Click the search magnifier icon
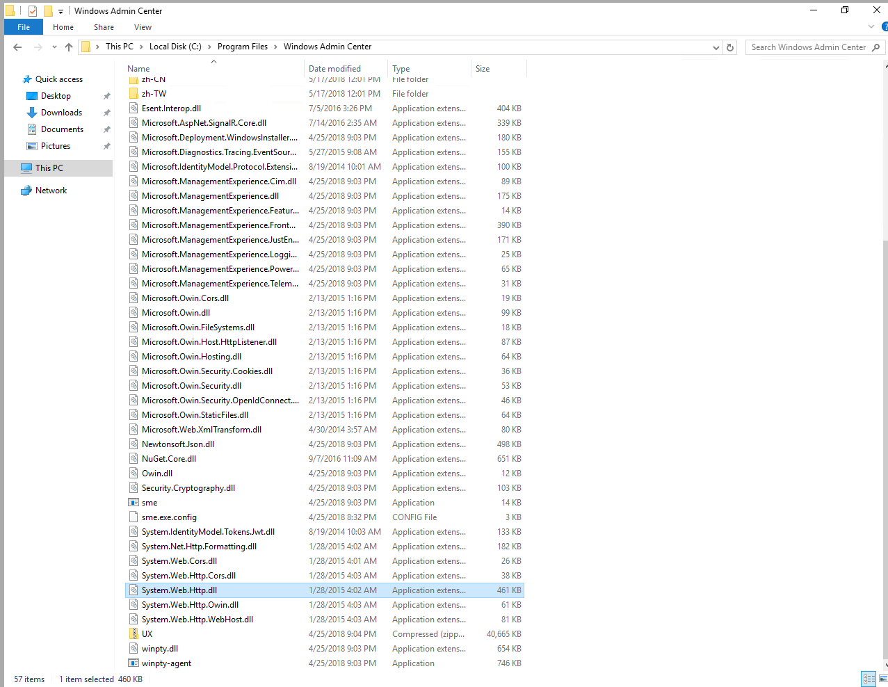The image size is (888, 687). [x=875, y=47]
